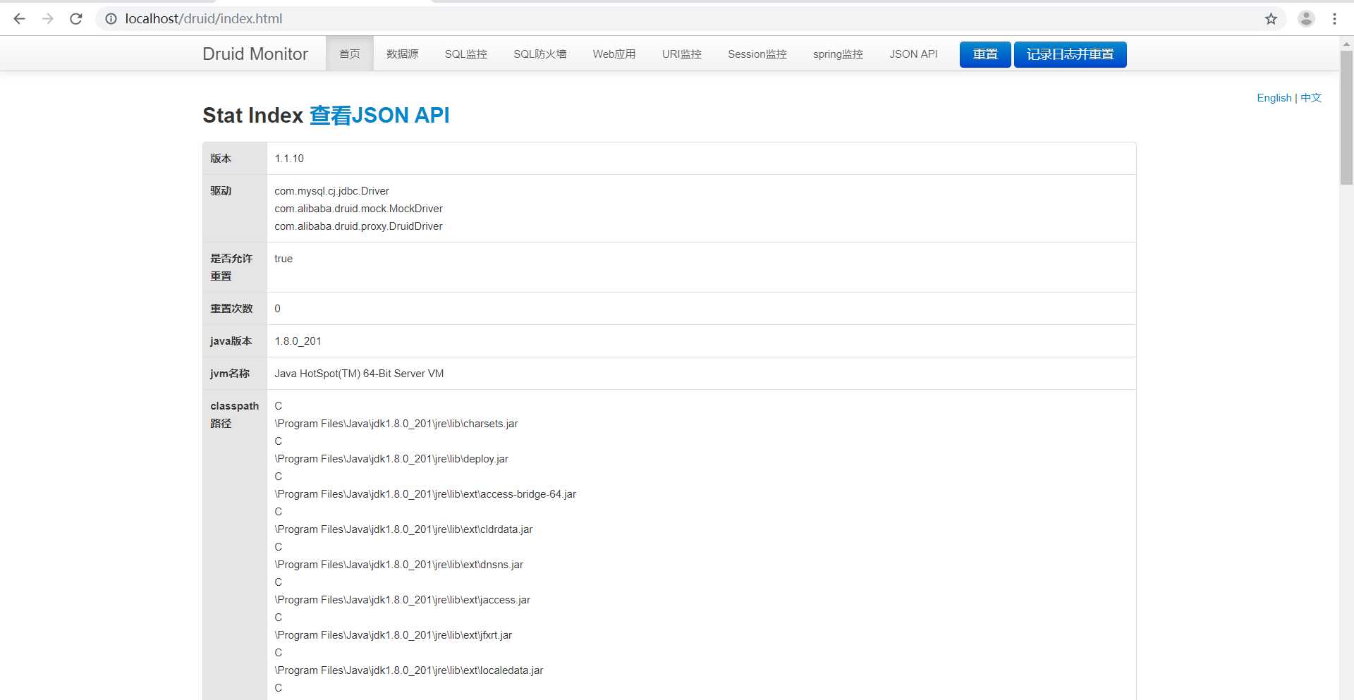Click the jvm名称 row label
The image size is (1354, 700).
pos(230,374)
